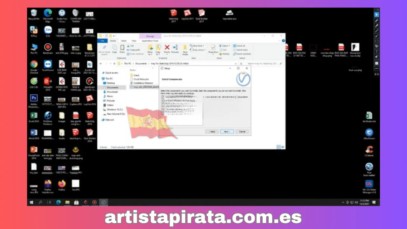The image size is (407, 229).
Task: Select Windows 10 (C:) drive
Action: pyautogui.click(x=113, y=109)
